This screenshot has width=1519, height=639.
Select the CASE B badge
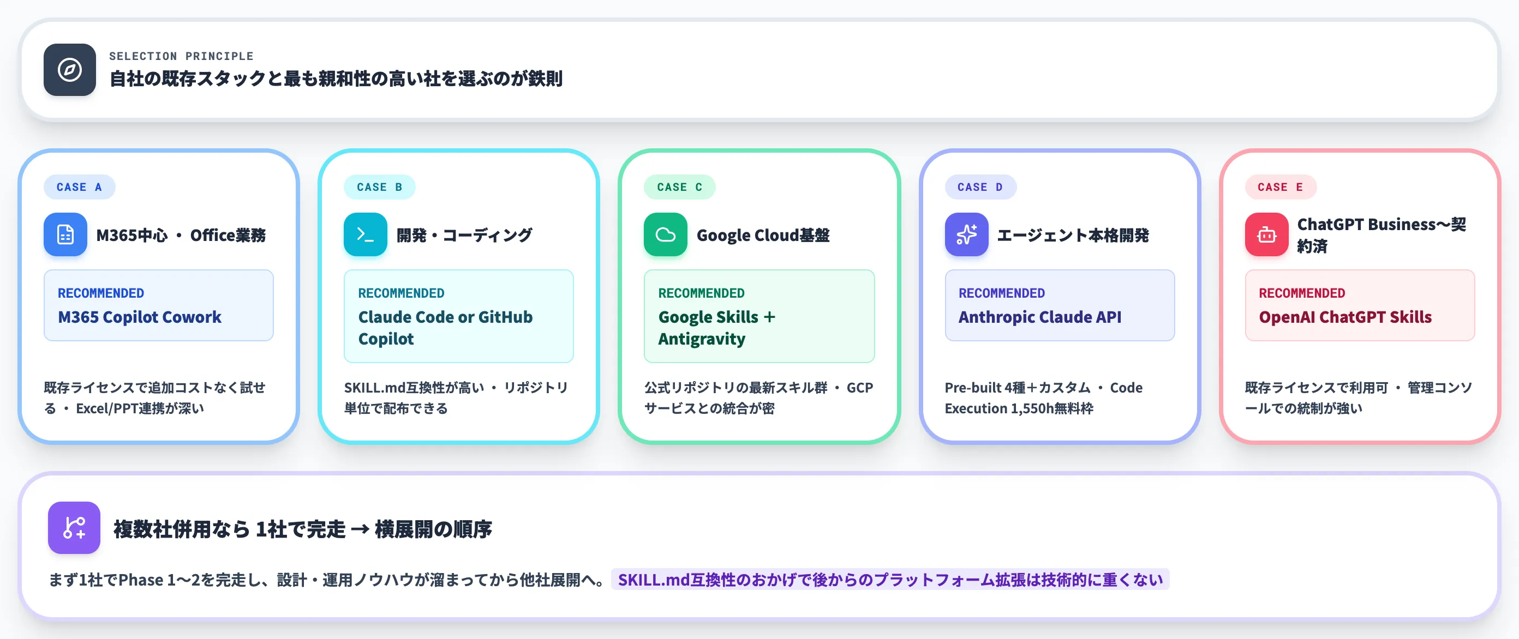click(379, 187)
